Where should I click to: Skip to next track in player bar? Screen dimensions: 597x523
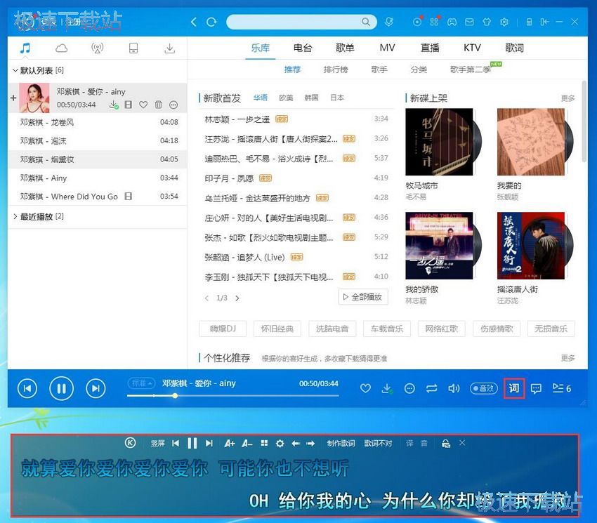tap(96, 389)
